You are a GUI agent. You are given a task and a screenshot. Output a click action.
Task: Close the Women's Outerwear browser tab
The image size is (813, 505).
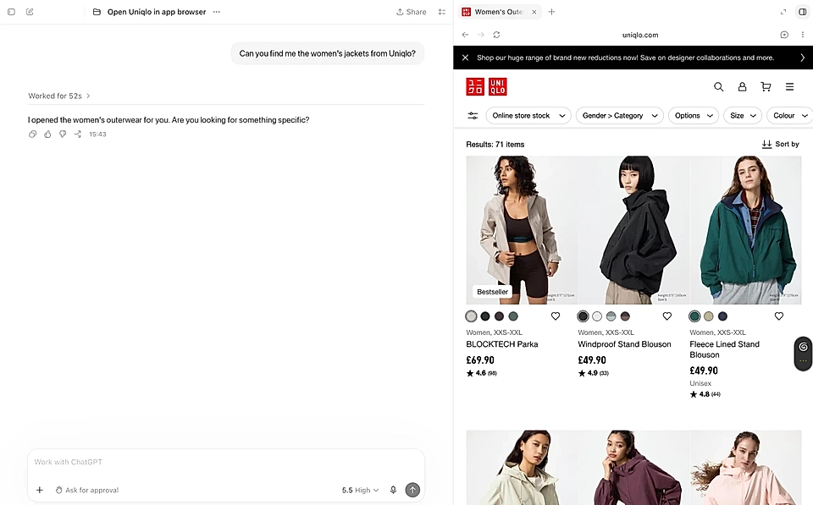point(534,11)
